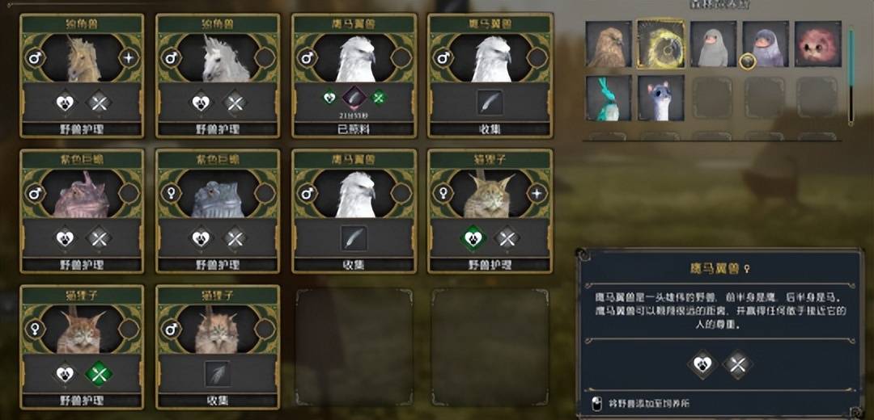Click the crossed utensils icon in description panel
The image size is (874, 420).
click(x=737, y=365)
